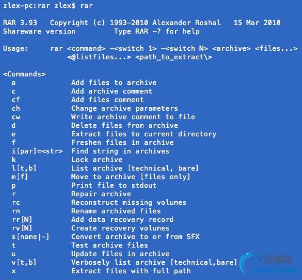Image resolution: width=302 pixels, height=280 pixels.
Task: Click 'Extract files with full path' line
Action: [x=131, y=271]
